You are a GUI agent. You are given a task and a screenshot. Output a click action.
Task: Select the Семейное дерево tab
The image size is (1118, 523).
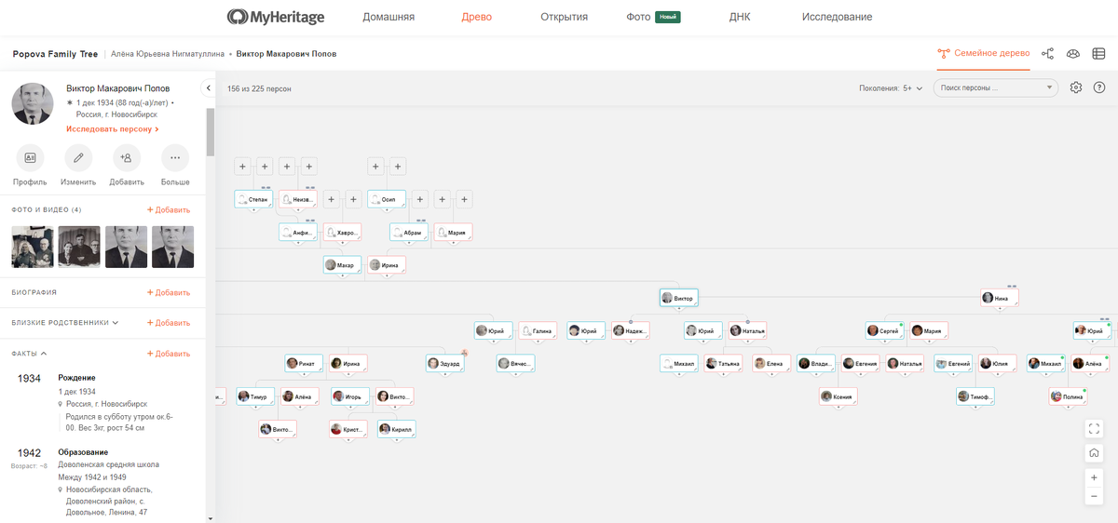point(984,54)
